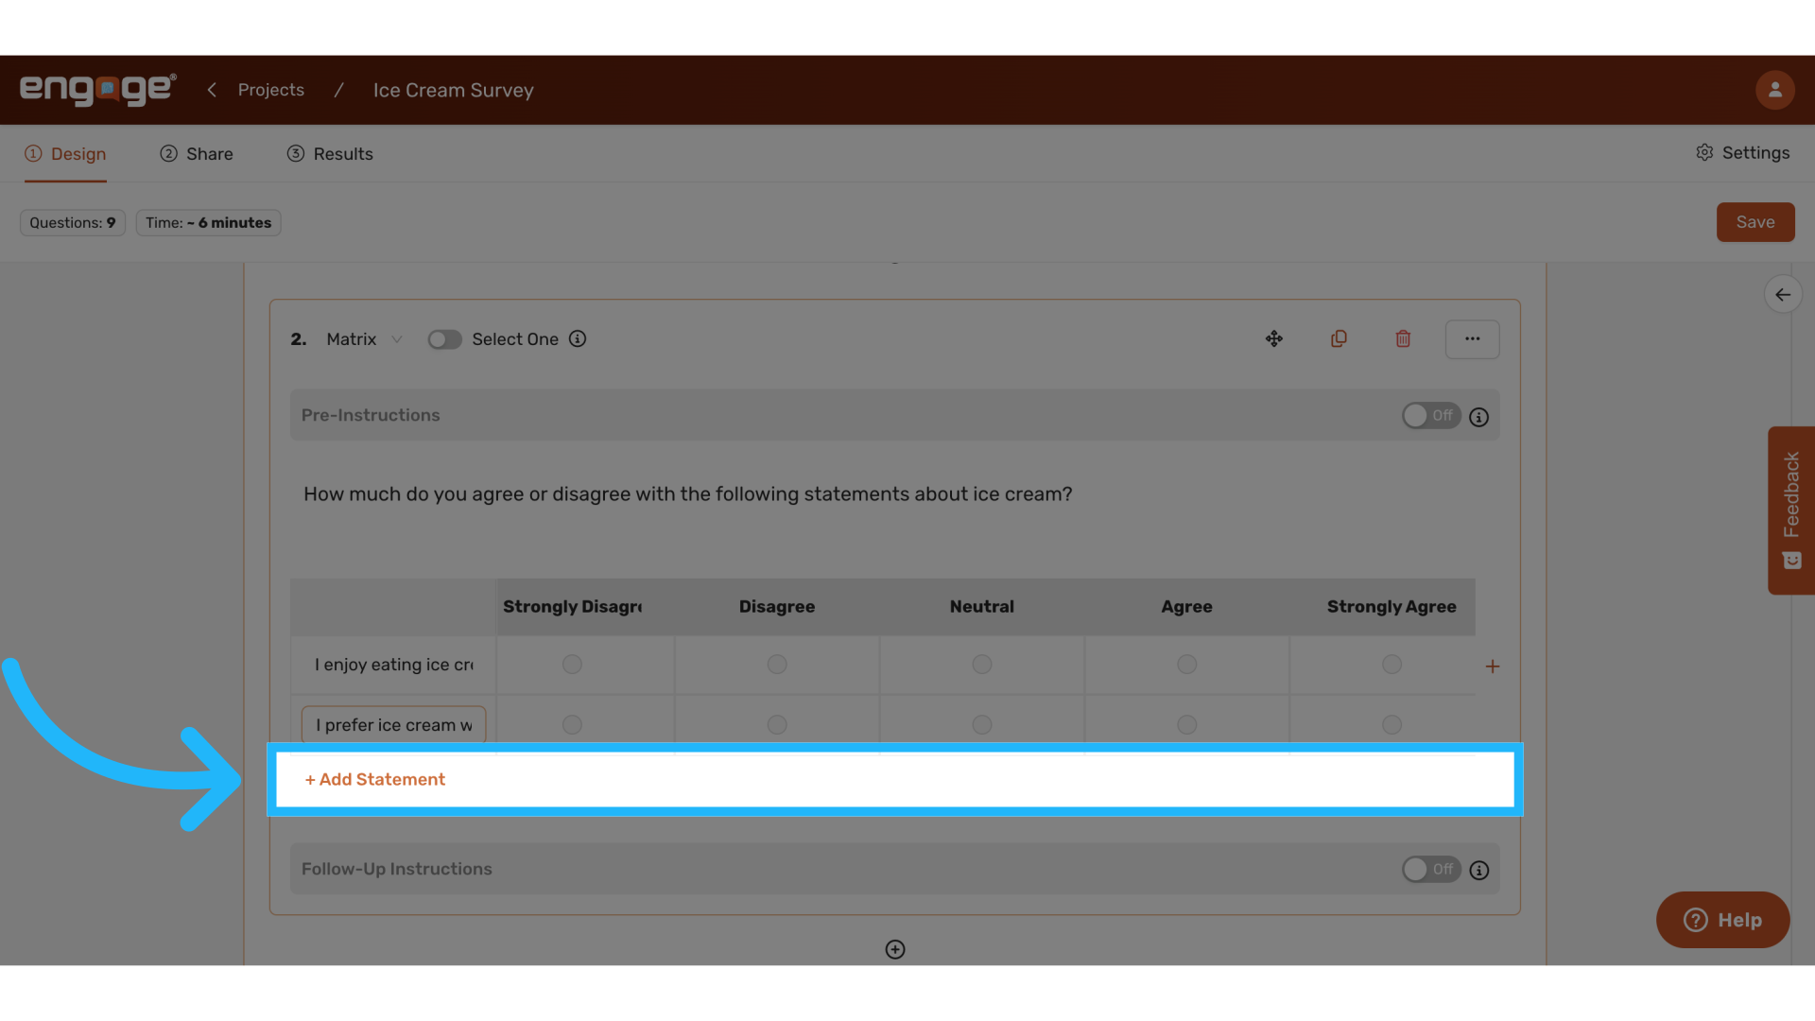Open the Matrix question type dropdown

(365, 339)
